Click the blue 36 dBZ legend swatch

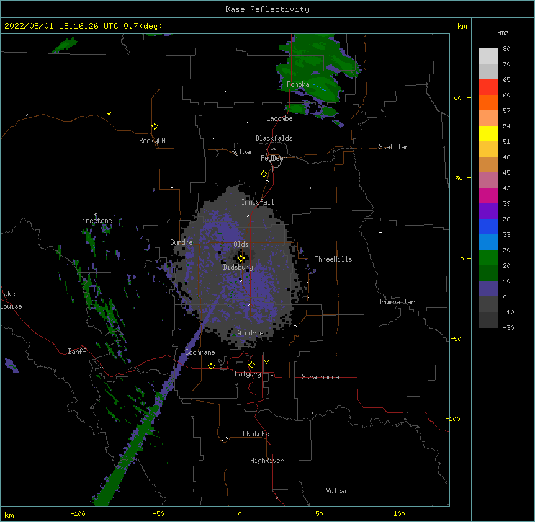pyautogui.click(x=488, y=226)
